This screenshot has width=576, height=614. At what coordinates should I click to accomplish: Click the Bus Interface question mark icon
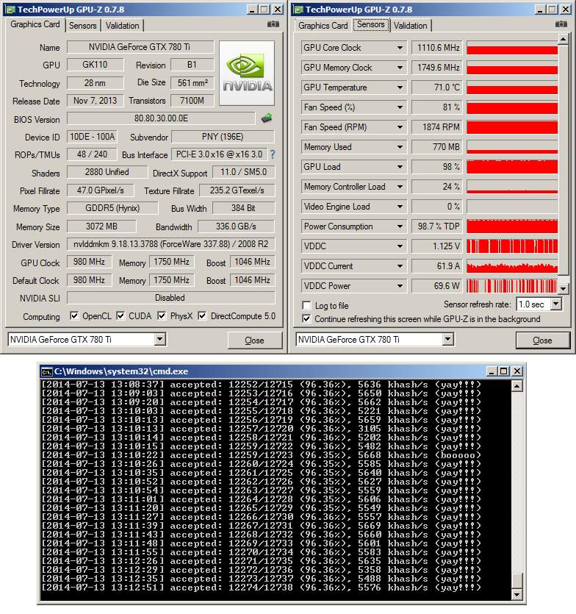[273, 154]
